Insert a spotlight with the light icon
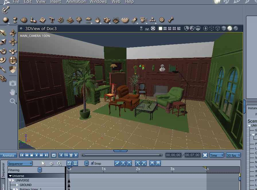Screen dimensions: 257x190 coord(134,20)
